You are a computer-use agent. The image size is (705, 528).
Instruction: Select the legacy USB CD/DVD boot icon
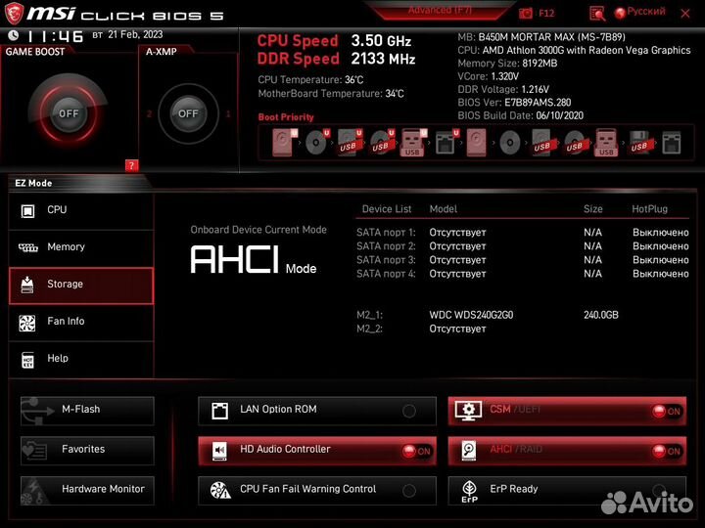coord(575,143)
